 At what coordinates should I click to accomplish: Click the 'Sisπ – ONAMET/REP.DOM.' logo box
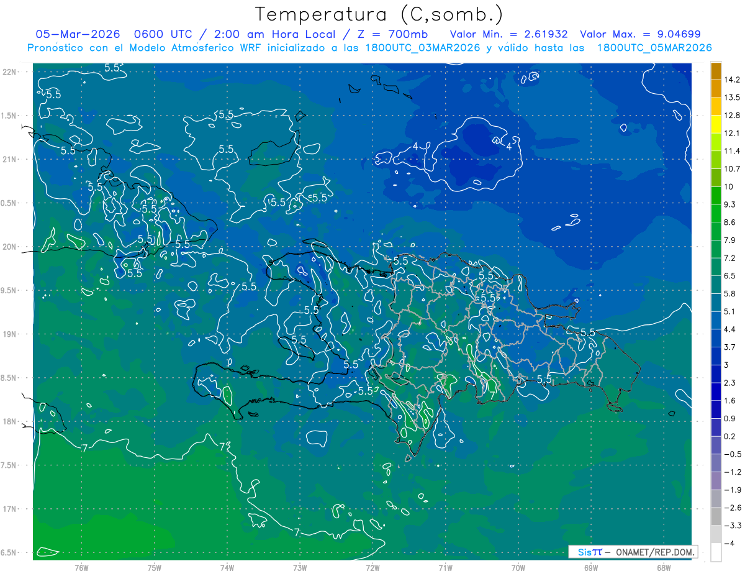pyautogui.click(x=633, y=552)
